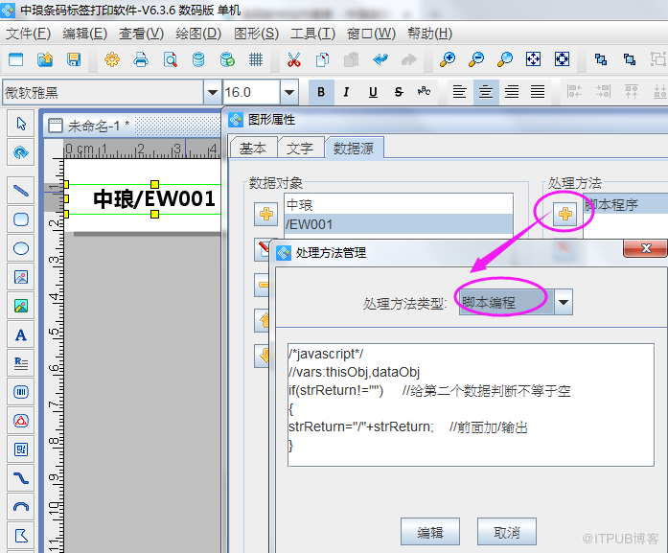The image size is (668, 553).
Task: Select the ellipse drawing tool
Action: (x=21, y=248)
